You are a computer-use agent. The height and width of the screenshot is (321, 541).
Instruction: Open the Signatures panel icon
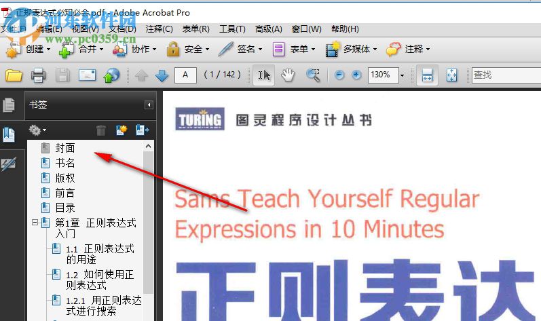point(9,164)
